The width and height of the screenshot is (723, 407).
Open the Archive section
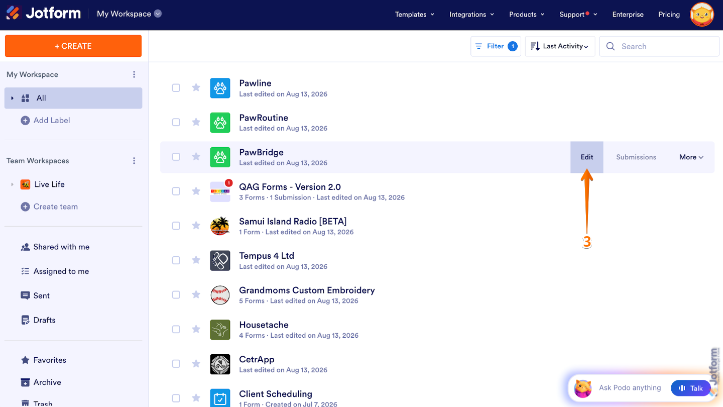point(41,382)
